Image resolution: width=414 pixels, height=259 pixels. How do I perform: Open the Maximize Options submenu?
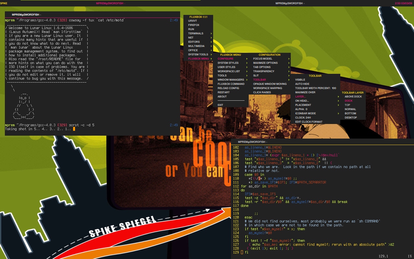pos(270,63)
